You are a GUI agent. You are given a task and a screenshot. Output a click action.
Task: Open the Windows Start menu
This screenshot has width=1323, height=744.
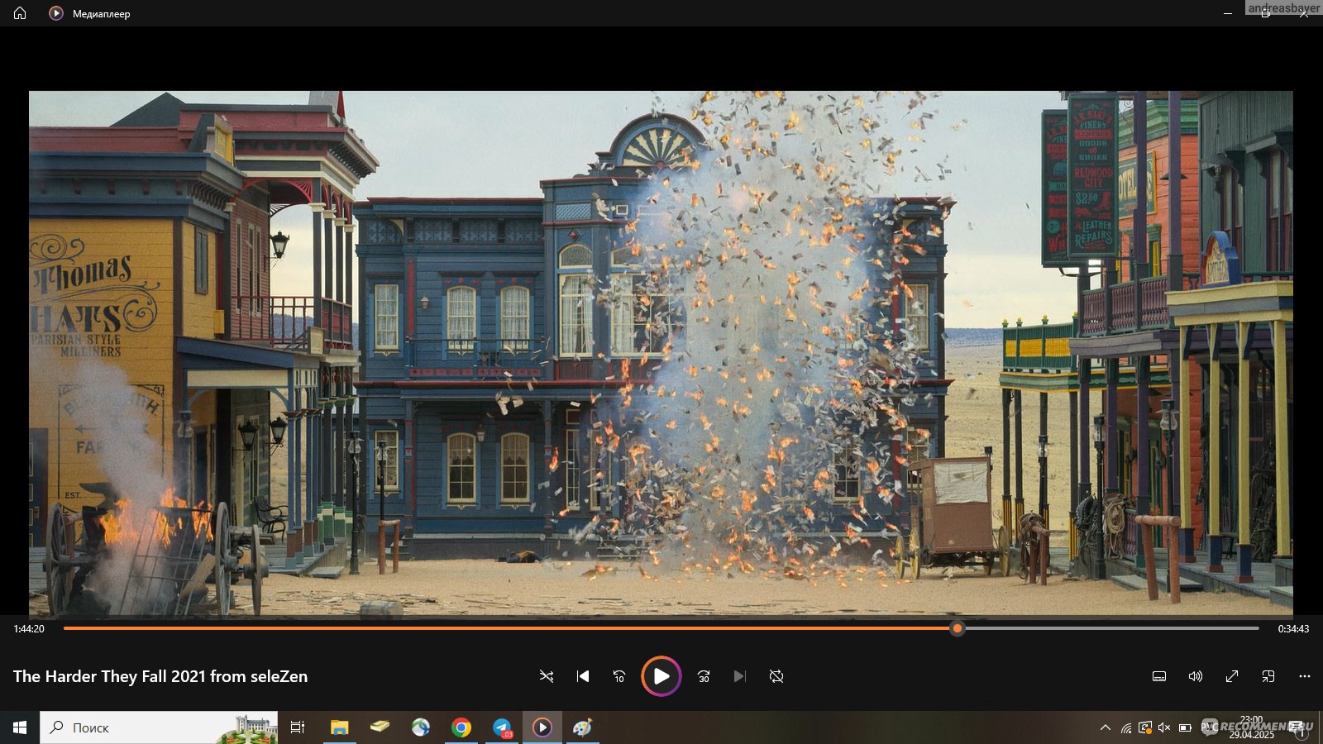point(20,727)
